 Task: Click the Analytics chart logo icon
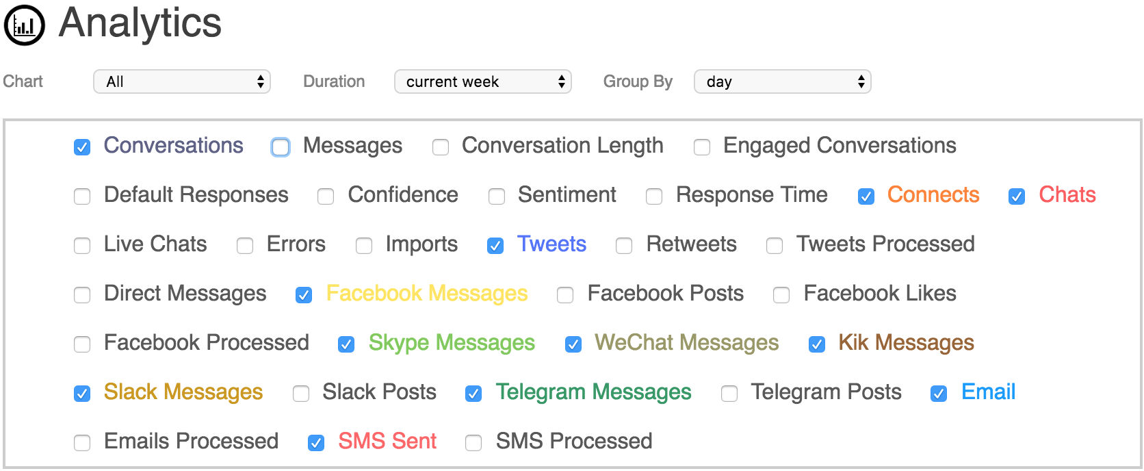coord(25,25)
